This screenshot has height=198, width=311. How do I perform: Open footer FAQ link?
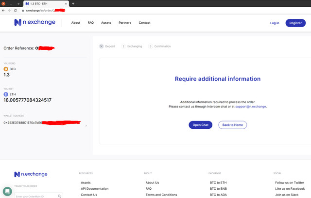[x=149, y=189]
